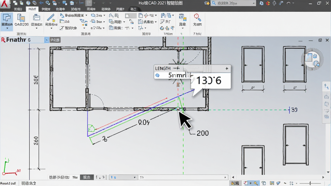Click the right arrow of horizontal scrollbar
Viewport: 331px width, 186px height.
click(x=323, y=177)
